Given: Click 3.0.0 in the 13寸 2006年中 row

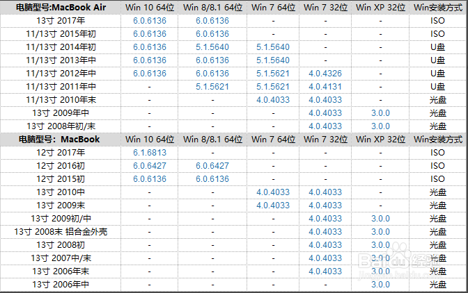Looking at the screenshot, I should click(x=380, y=285).
